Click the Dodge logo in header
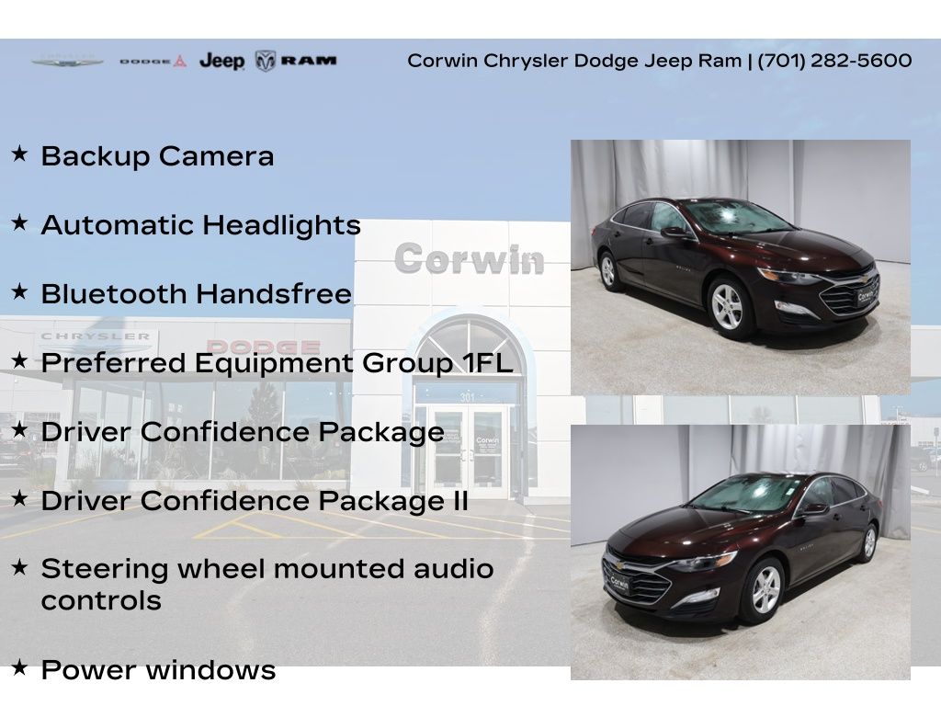The width and height of the screenshot is (941, 706). [153, 62]
